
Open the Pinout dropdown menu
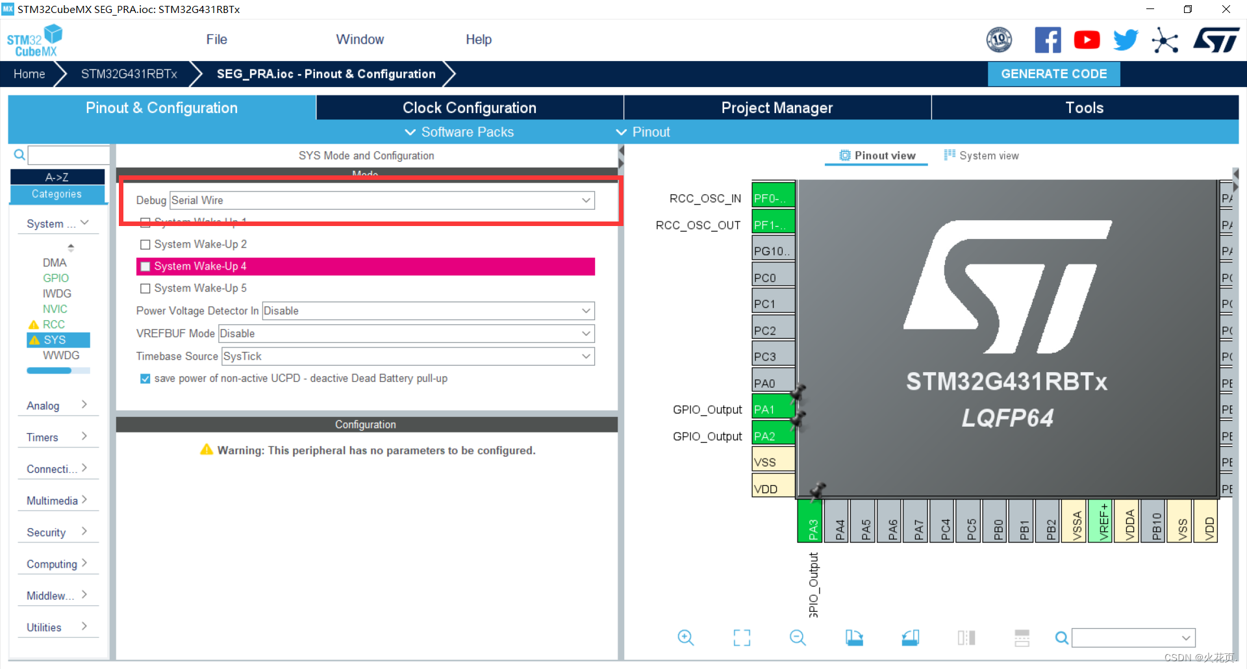642,132
